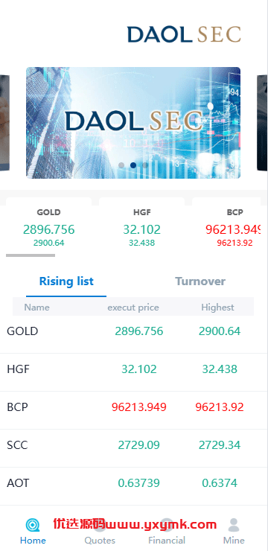268x551 pixels.
Task: Click price 0.63739 for AOT
Action: [139, 482]
